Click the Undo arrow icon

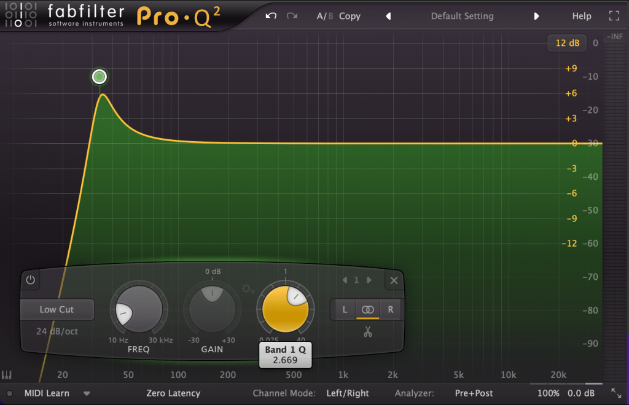[x=270, y=16]
